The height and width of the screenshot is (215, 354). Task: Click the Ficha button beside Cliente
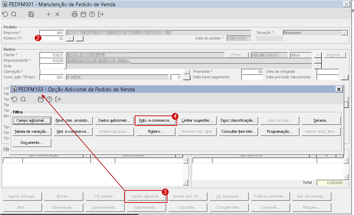coord(238,55)
